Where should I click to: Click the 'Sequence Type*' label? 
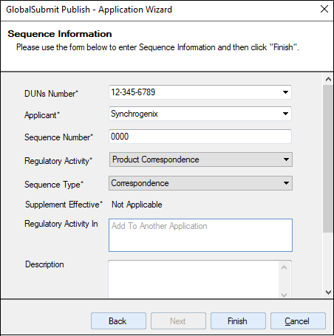pyautogui.click(x=54, y=185)
